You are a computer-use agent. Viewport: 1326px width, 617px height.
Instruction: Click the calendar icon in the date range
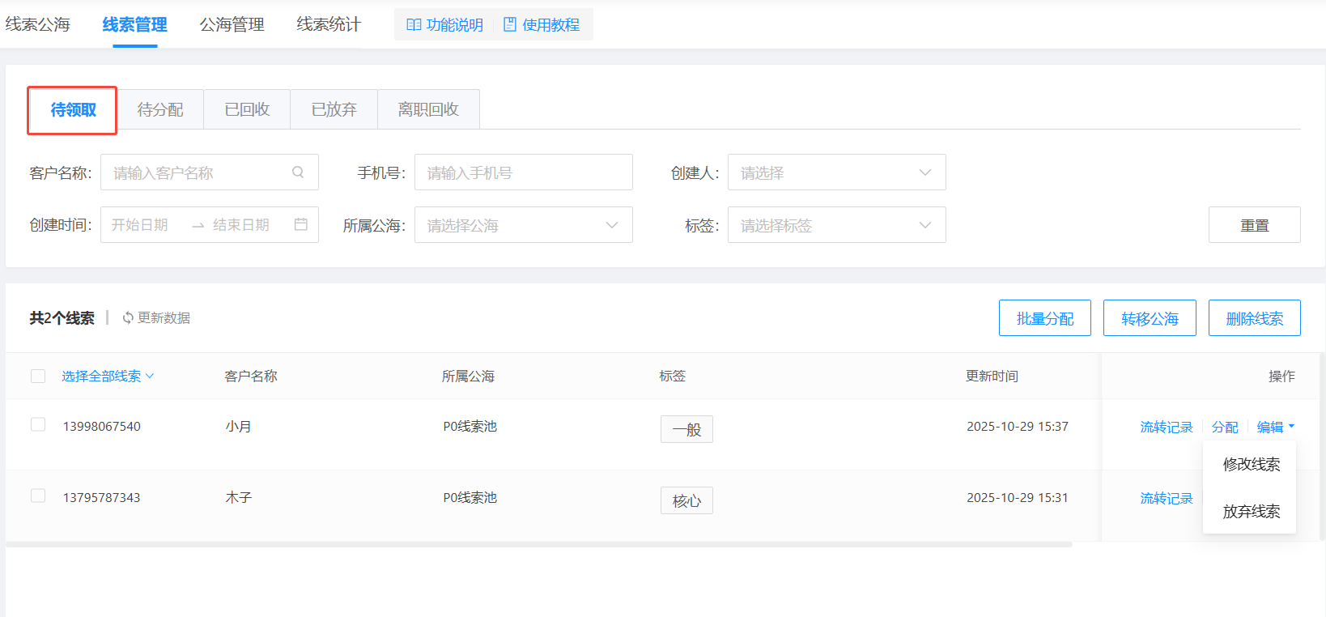tap(301, 224)
